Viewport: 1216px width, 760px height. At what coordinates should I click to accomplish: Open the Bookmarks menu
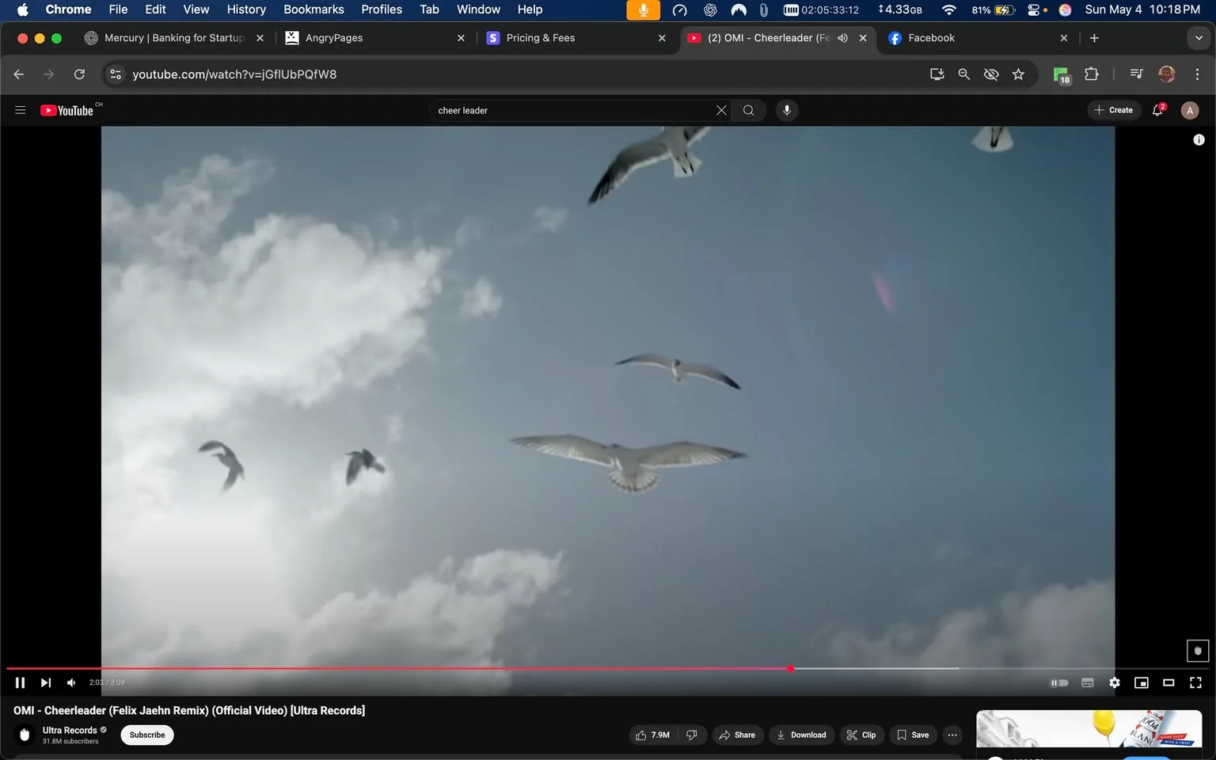tap(313, 9)
